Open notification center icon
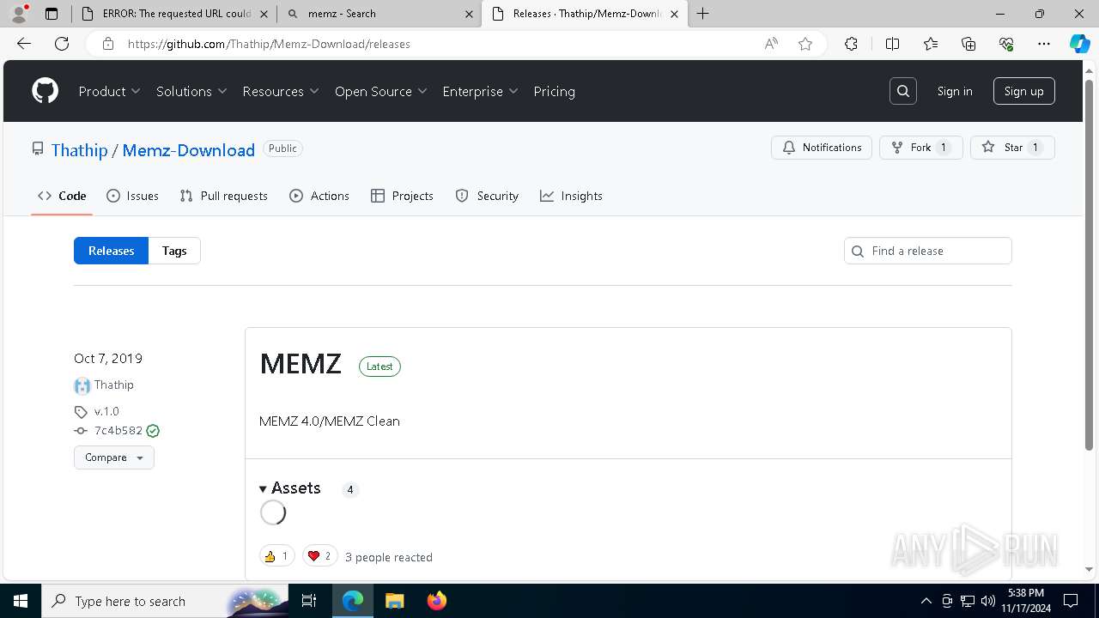This screenshot has width=1099, height=618. click(1071, 601)
